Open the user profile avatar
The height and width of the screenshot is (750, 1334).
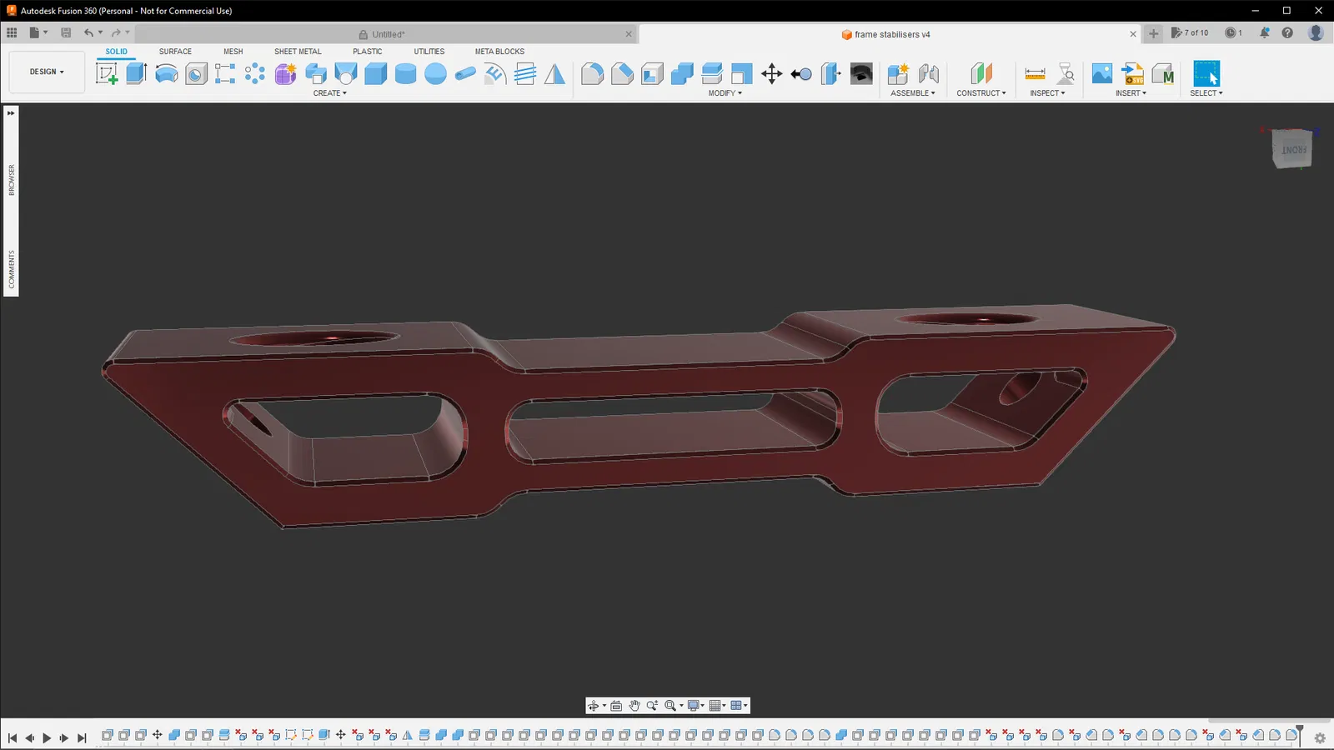pos(1316,32)
